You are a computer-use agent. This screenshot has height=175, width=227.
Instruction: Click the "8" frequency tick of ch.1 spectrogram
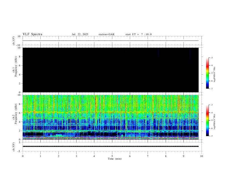pos(20,57)
